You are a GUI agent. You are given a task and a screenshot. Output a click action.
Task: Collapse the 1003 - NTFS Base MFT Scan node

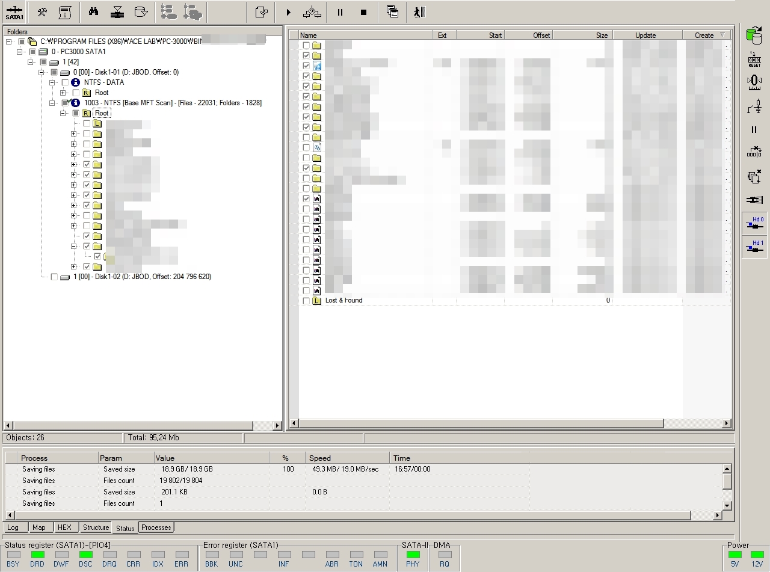[x=52, y=103]
